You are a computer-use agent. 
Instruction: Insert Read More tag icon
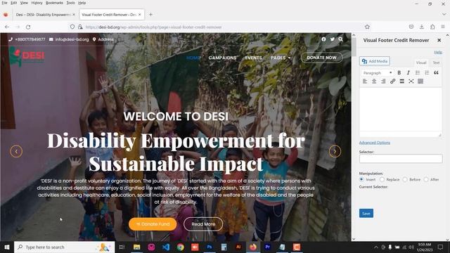tap(401, 82)
